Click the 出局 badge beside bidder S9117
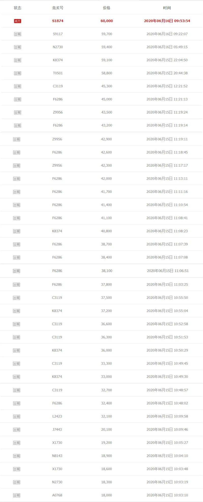The height and width of the screenshot is (502, 203). click(x=18, y=34)
